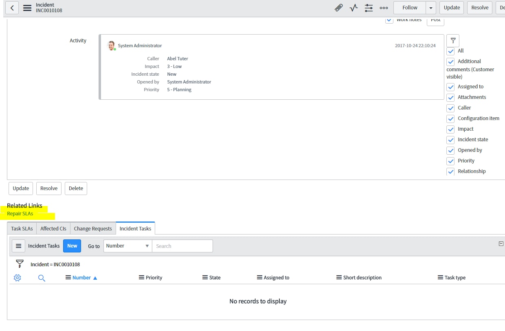505x331 pixels.
Task: Focus the list Search field
Action: (182, 246)
